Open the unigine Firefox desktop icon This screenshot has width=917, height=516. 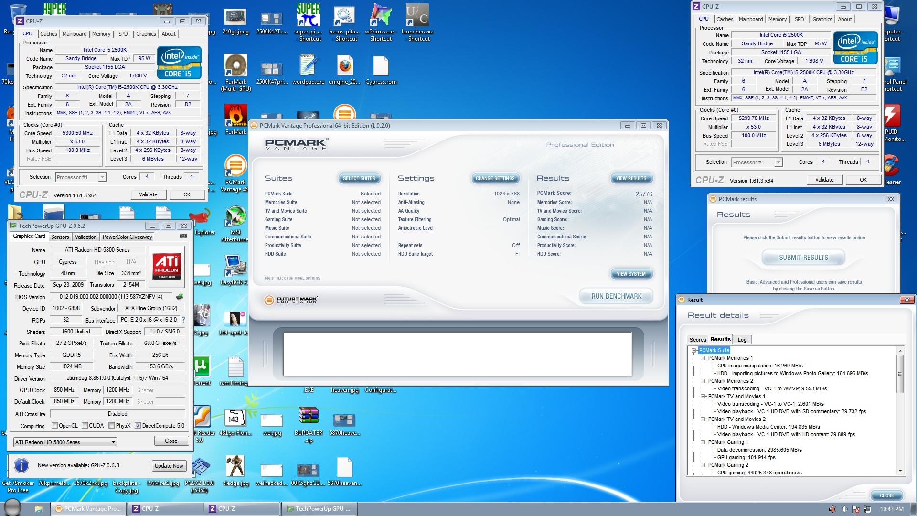(344, 70)
